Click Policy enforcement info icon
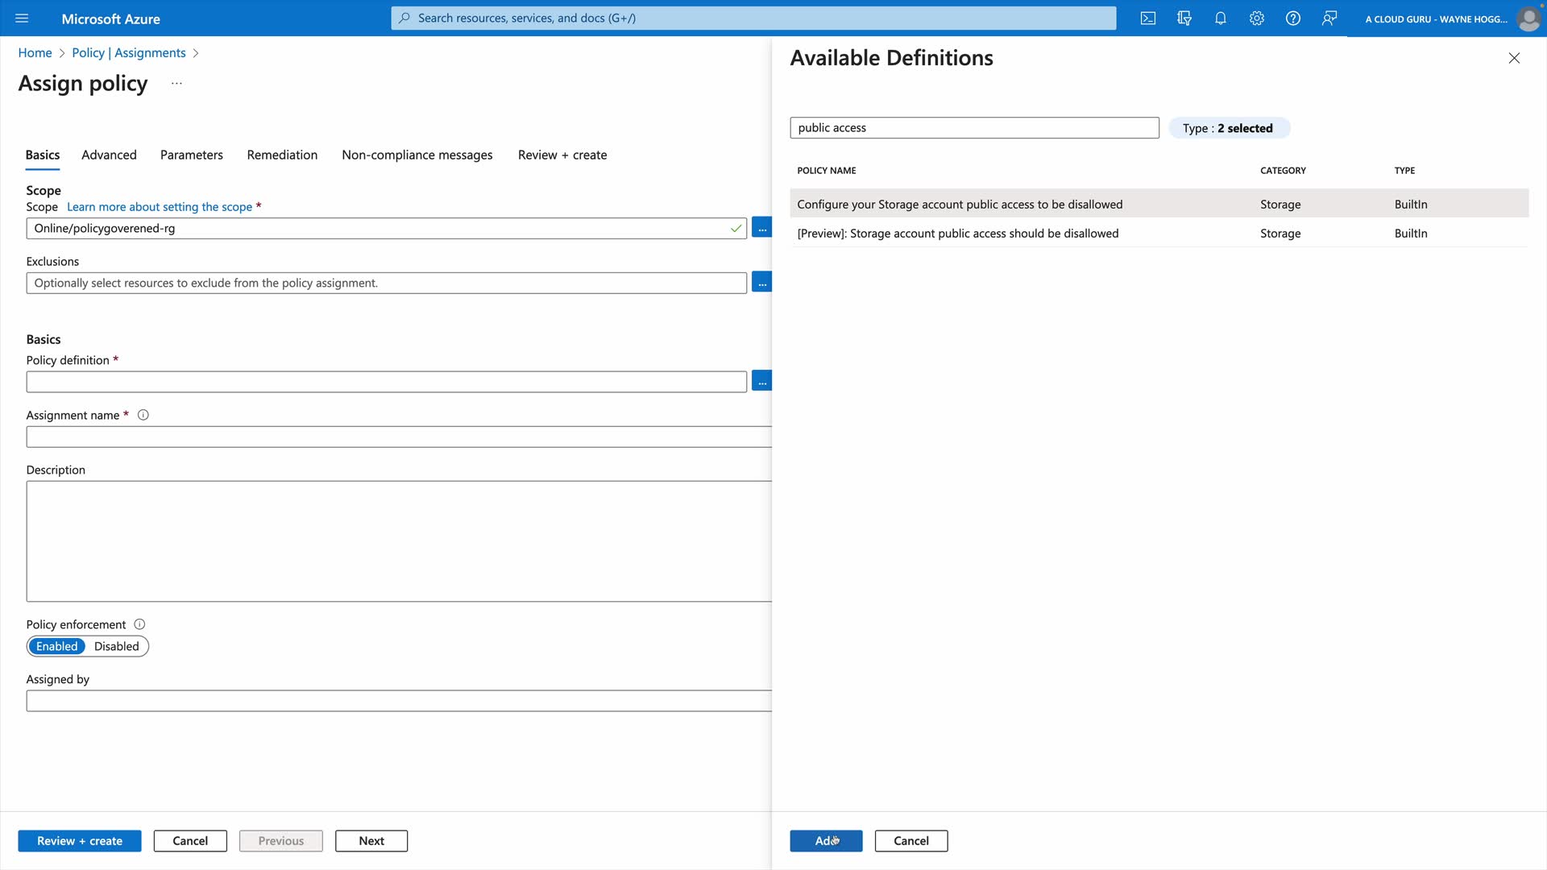1547x870 pixels. click(139, 624)
